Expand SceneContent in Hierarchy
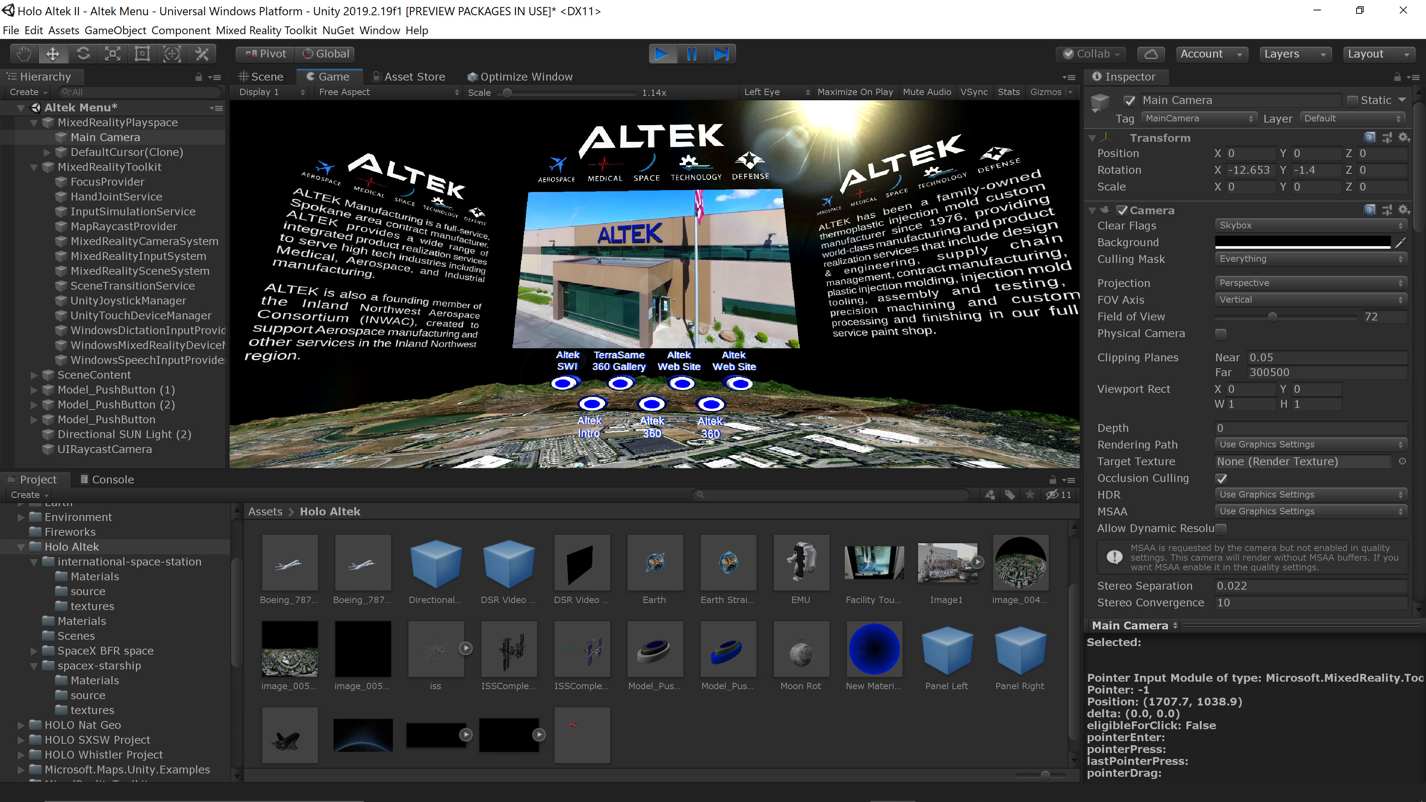 [x=34, y=375]
